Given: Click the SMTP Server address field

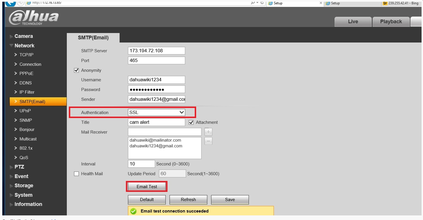Looking at the screenshot, I should click(x=157, y=51).
